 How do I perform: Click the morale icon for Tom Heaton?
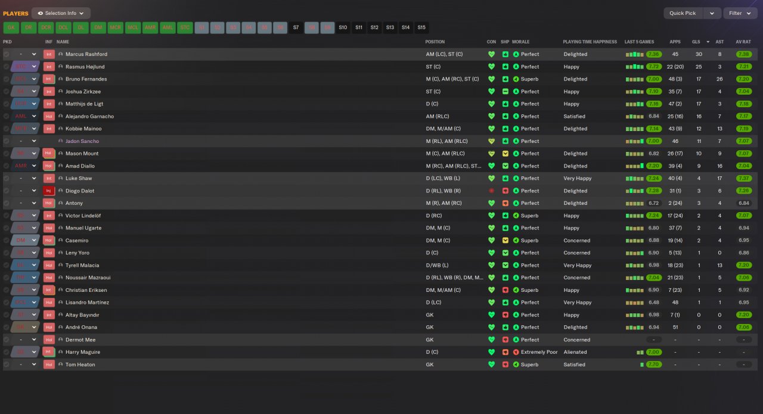[x=516, y=365]
